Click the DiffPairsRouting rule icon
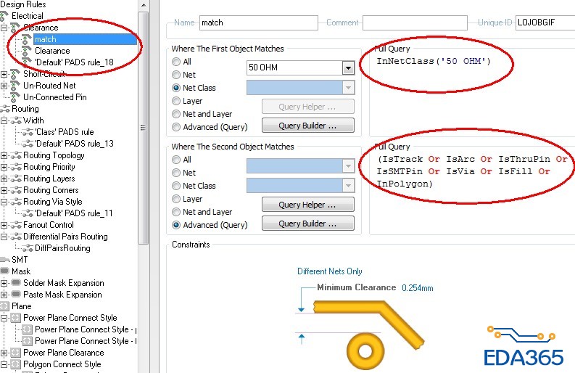 28,248
